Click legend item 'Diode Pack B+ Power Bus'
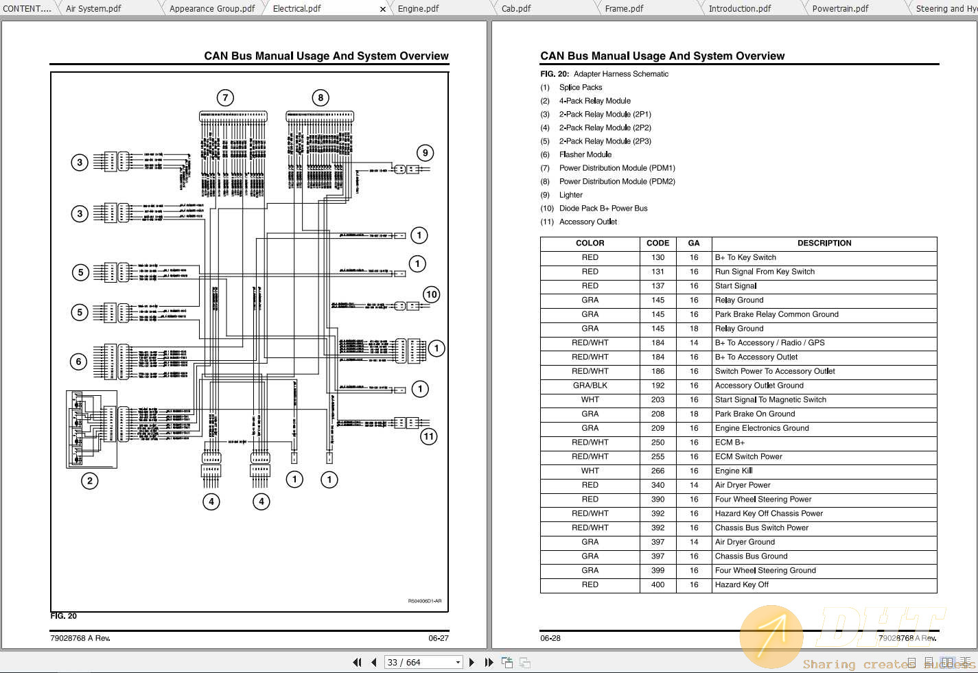The image size is (978, 673). coord(603,209)
